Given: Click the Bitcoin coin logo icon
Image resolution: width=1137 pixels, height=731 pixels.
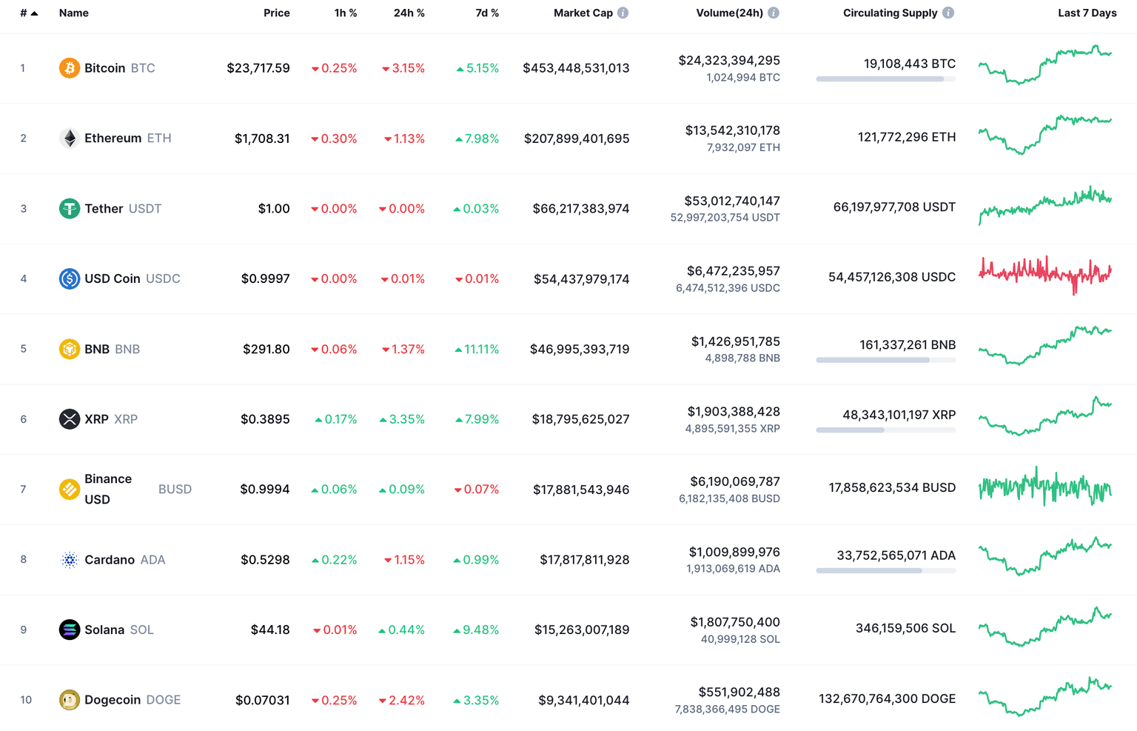Looking at the screenshot, I should 69,68.
